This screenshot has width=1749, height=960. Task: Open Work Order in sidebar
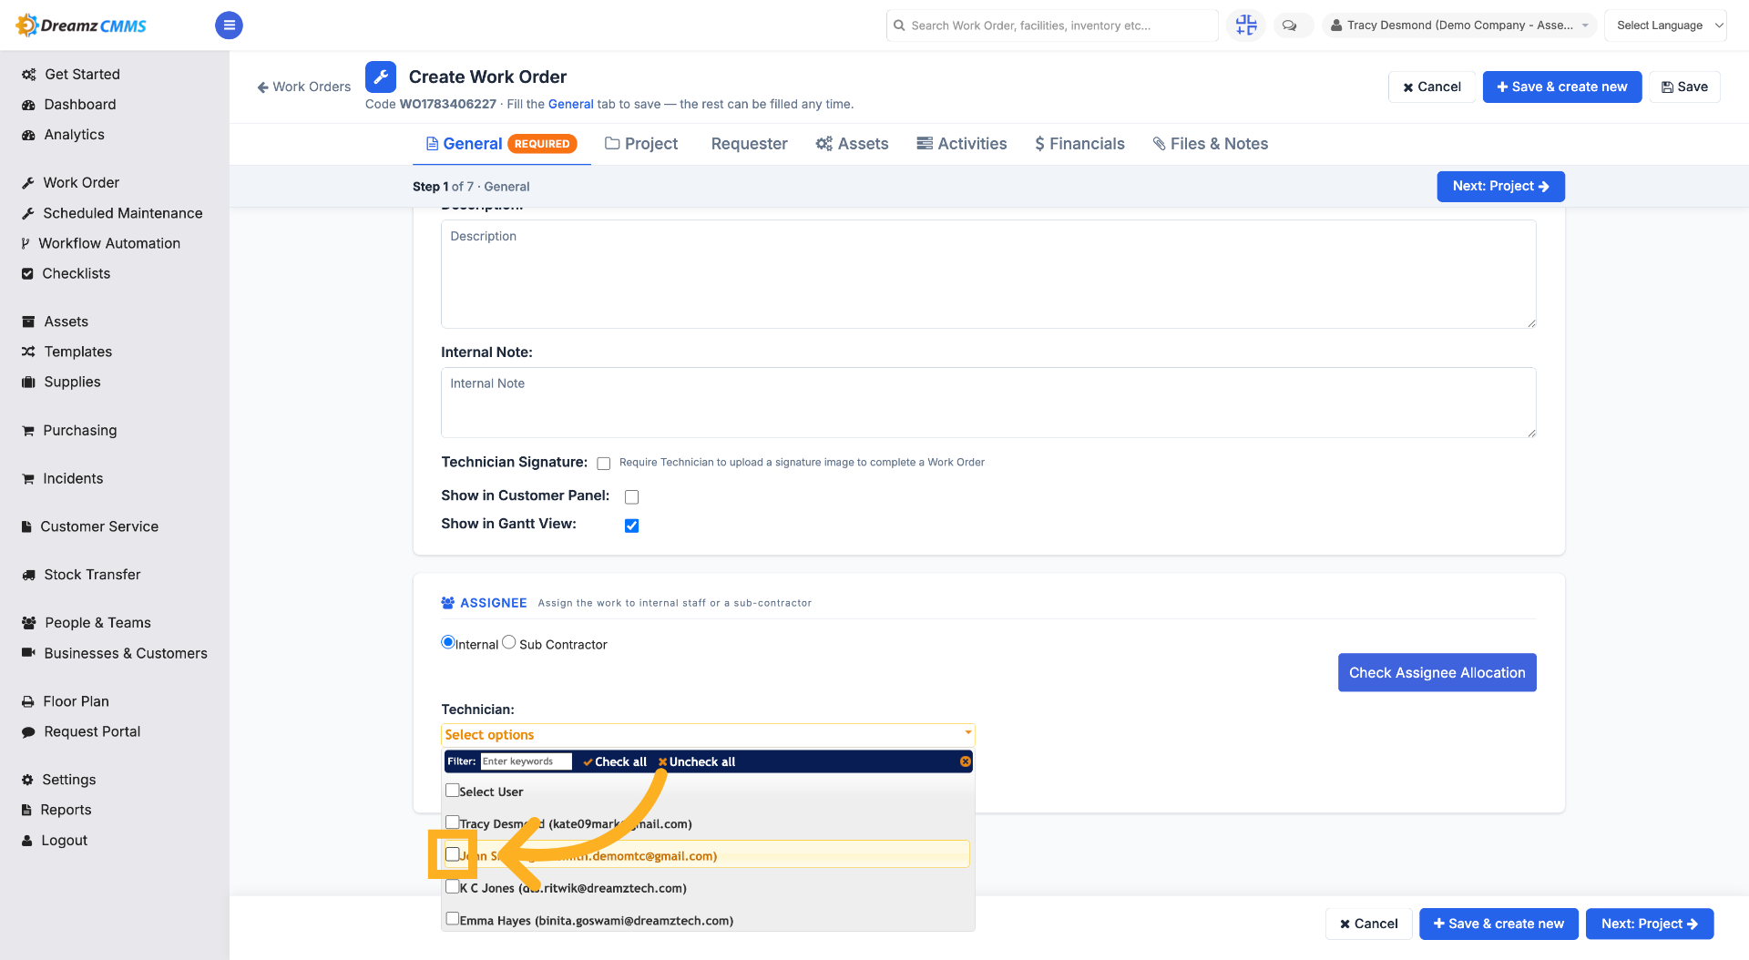point(81,182)
